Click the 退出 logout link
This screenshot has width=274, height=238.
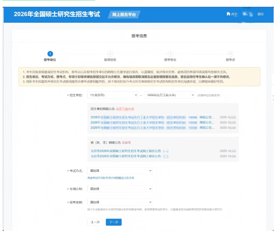pyautogui.click(x=260, y=14)
